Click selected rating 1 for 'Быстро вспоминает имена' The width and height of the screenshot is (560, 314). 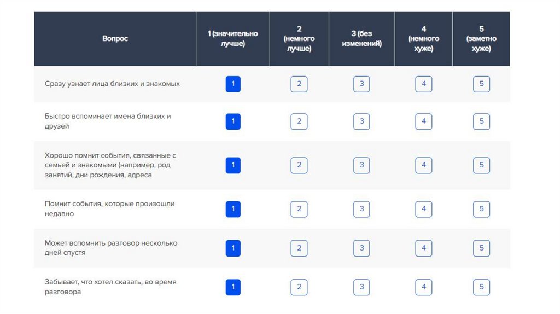[233, 121]
